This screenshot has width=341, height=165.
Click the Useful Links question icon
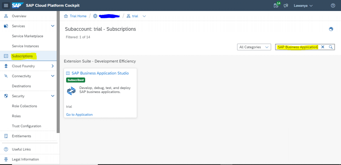[6, 149]
